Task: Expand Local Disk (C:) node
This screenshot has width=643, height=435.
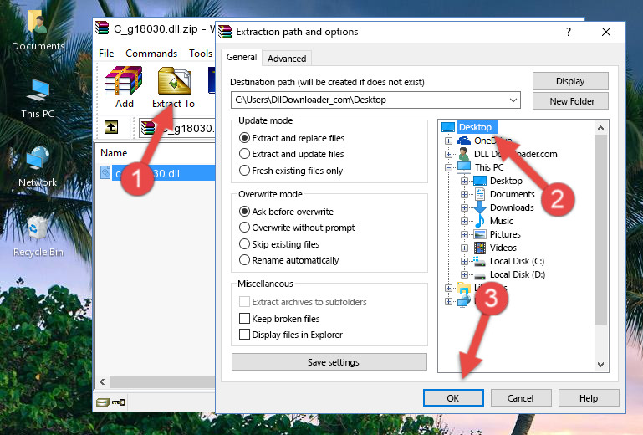Action: coord(464,261)
